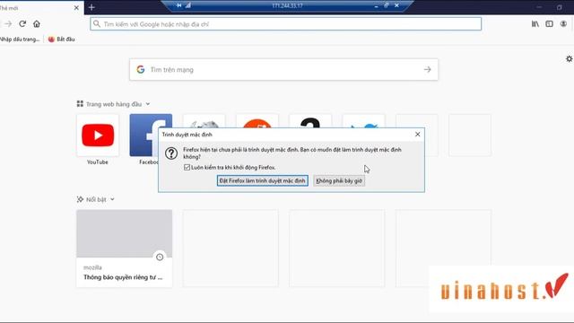Open the Wikipedia top site tile

(x=204, y=121)
